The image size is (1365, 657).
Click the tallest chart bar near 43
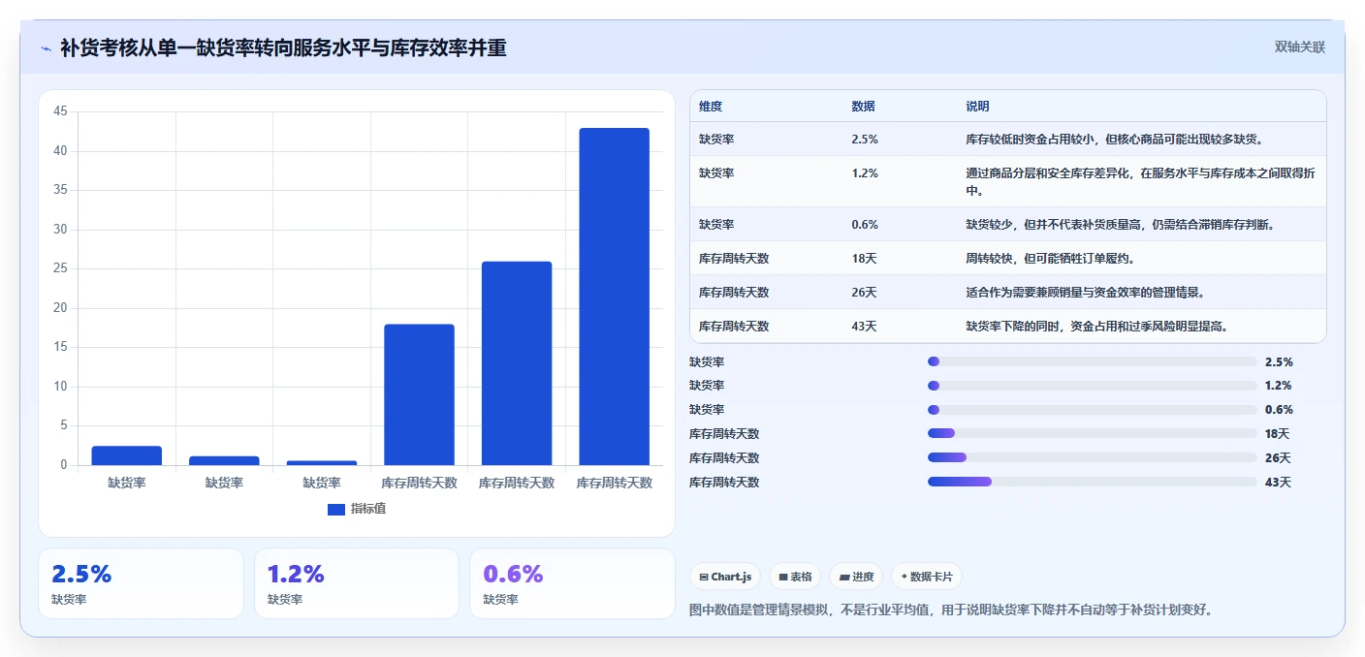[x=614, y=297]
